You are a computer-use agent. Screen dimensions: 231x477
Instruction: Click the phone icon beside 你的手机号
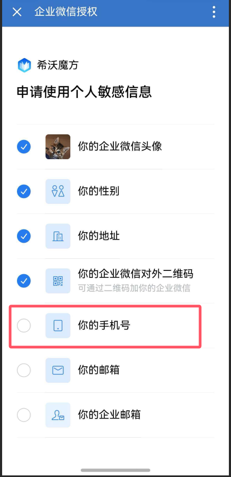coord(57,325)
